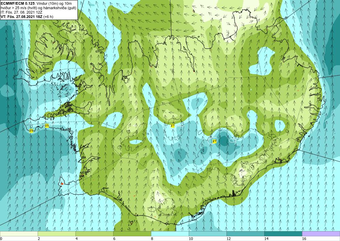This screenshot has width=340, height=241.
Task: Click the legend label 12
Action: [x=228, y=239]
